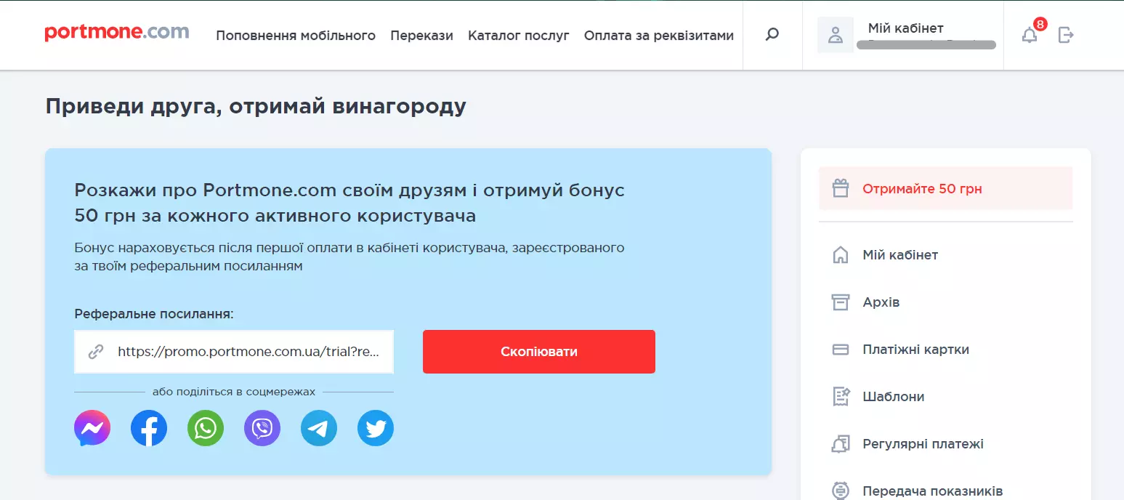Share referral link on Facebook

(x=148, y=428)
